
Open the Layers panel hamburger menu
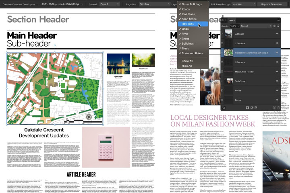(x=278, y=20)
